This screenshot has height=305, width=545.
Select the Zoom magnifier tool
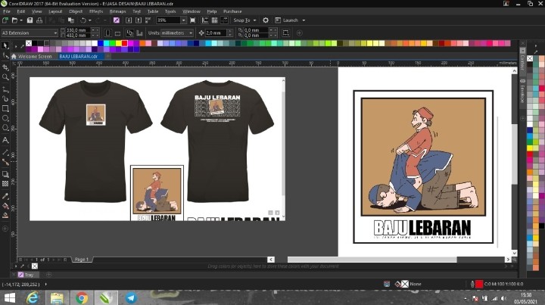(x=5, y=76)
